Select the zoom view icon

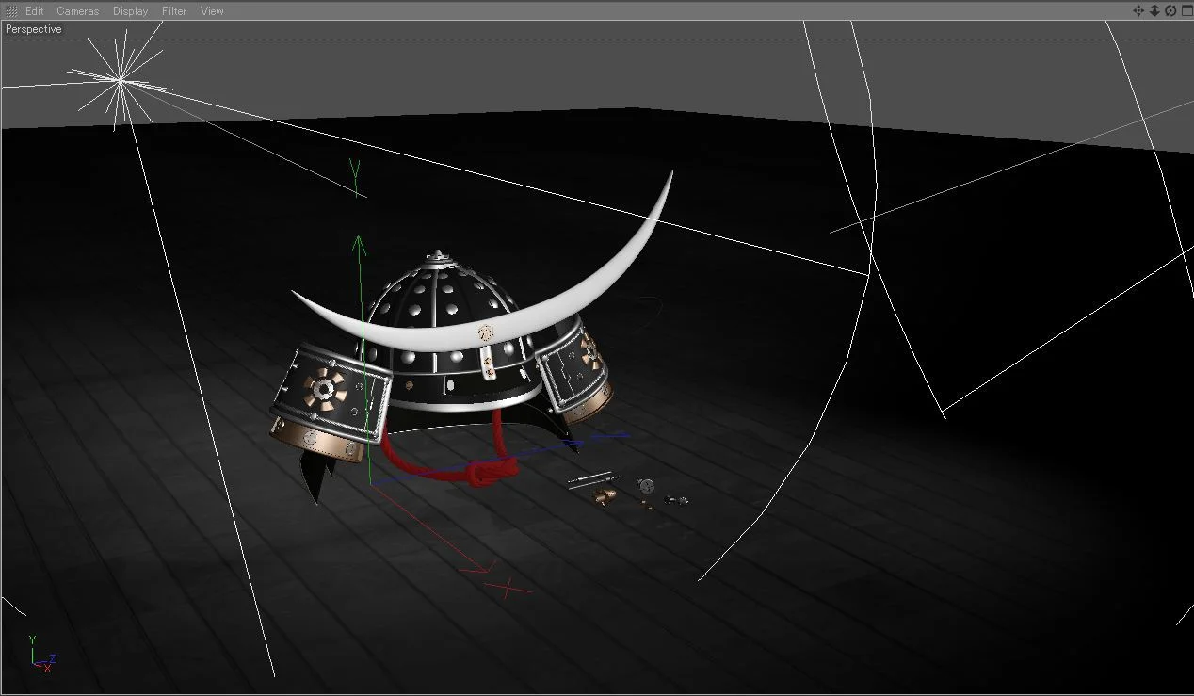tap(1154, 10)
